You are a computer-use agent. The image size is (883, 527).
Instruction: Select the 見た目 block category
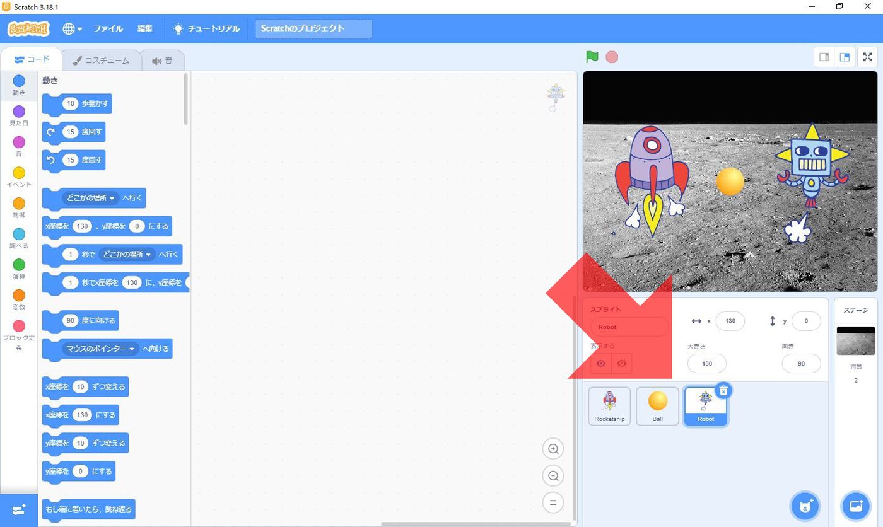click(19, 115)
